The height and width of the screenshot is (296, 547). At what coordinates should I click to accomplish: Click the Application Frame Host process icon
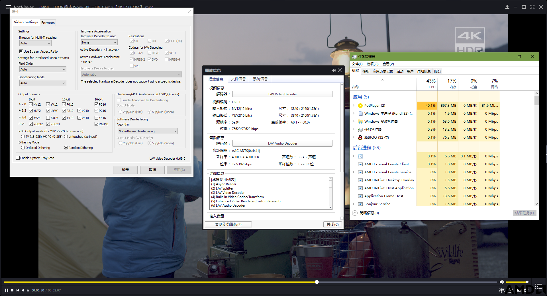(x=360, y=196)
